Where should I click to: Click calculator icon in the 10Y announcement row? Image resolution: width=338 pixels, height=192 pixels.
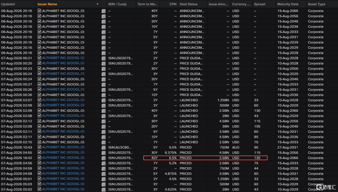click(103, 27)
